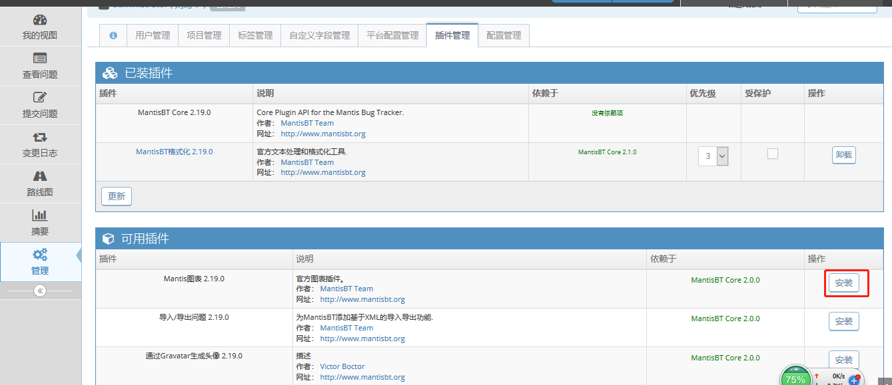Viewport: 892px width, 385px height.
Task: Open MantisBT格式化 2.19.0 plugin link
Action: click(175, 152)
